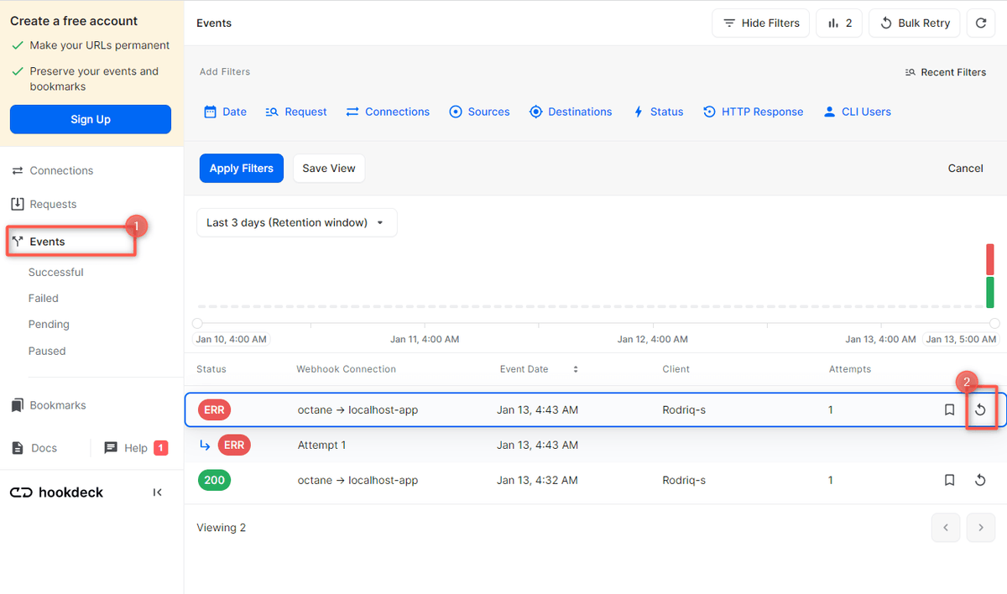
Task: Retry the ERR octane event
Action: tap(979, 410)
